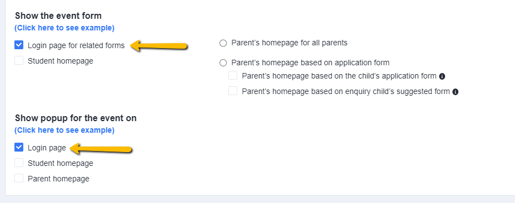This screenshot has width=515, height=203.
Task: Uncheck the Login page checkbox under Show popup
Action: point(19,147)
